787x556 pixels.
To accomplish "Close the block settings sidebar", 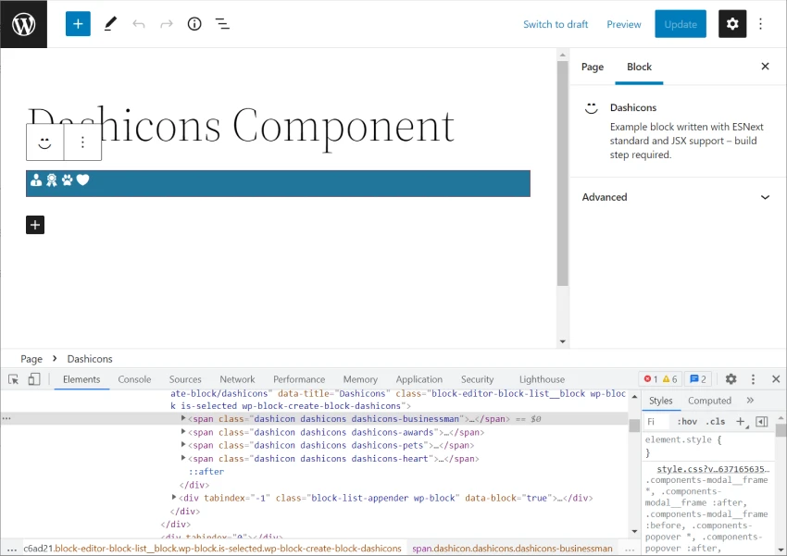I will [765, 67].
